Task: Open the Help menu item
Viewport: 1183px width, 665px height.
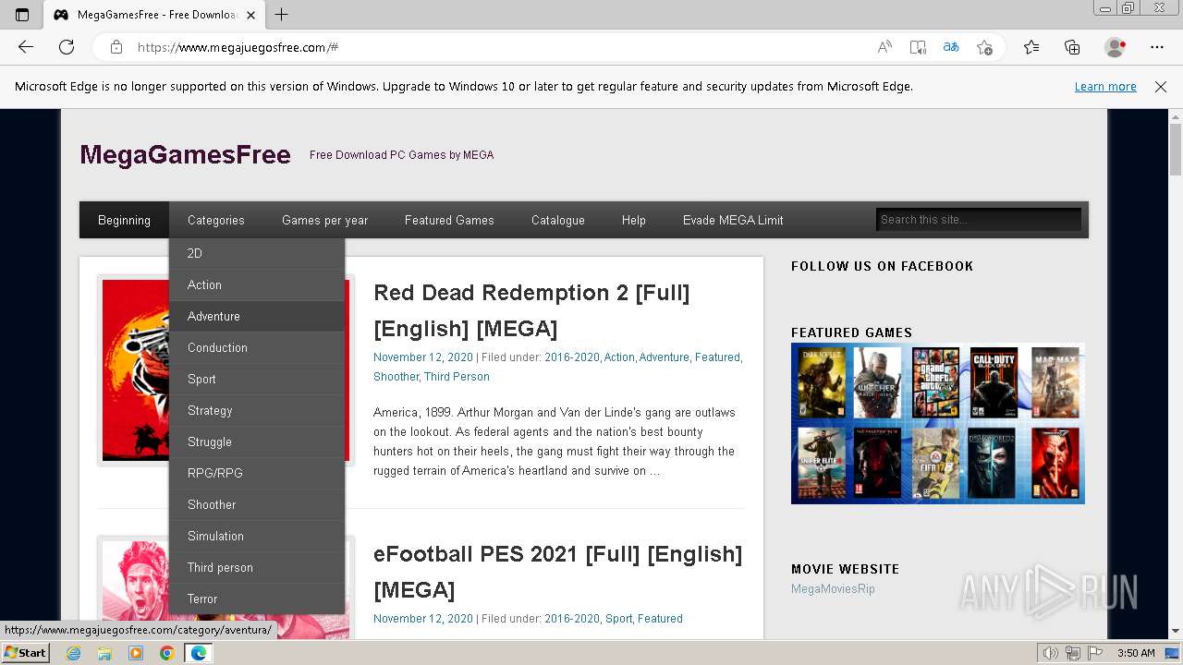Action: [633, 220]
